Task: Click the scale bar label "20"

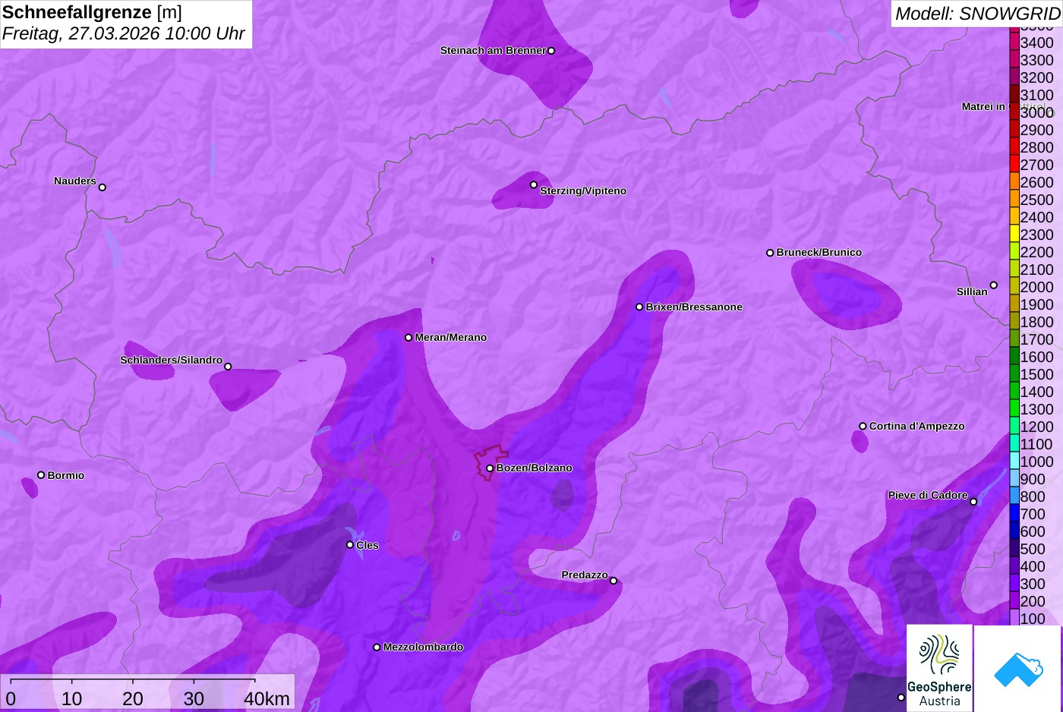Action: click(x=133, y=699)
